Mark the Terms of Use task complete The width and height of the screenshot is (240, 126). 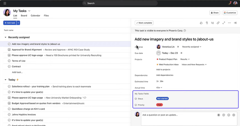(9, 61)
